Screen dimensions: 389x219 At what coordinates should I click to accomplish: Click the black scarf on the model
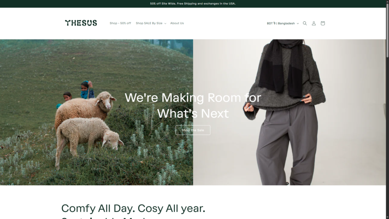tap(281, 67)
